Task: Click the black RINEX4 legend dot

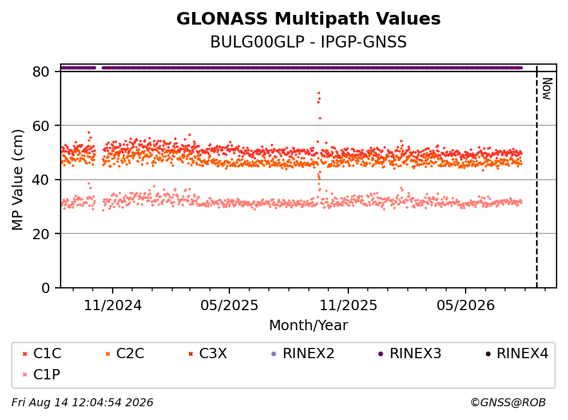Action: (x=487, y=354)
